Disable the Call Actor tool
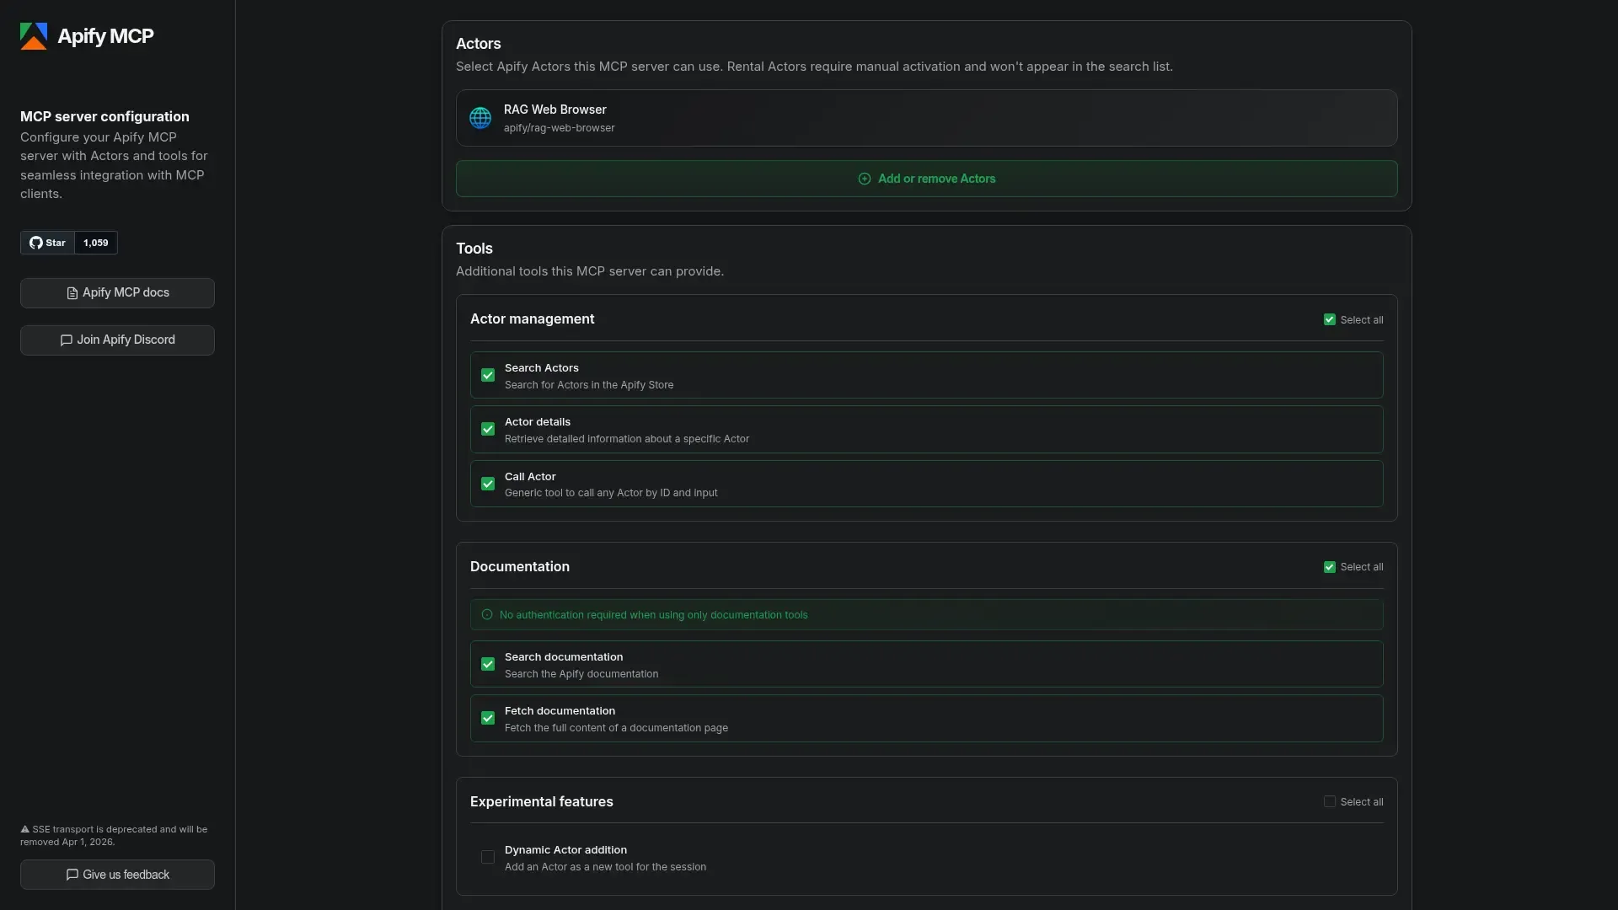This screenshot has width=1618, height=910. click(488, 484)
